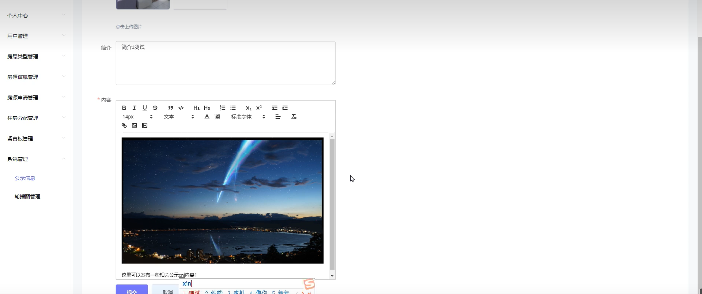Open the text alignment options
This screenshot has width=702, height=294.
coord(278,117)
